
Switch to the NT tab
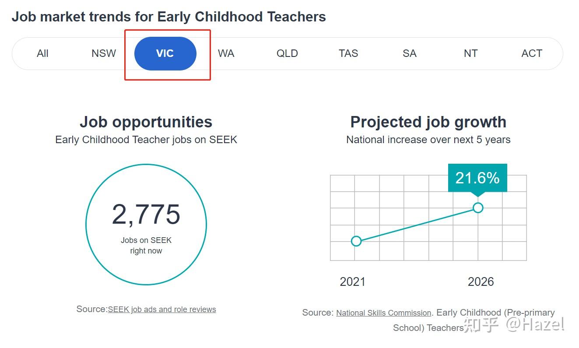471,53
